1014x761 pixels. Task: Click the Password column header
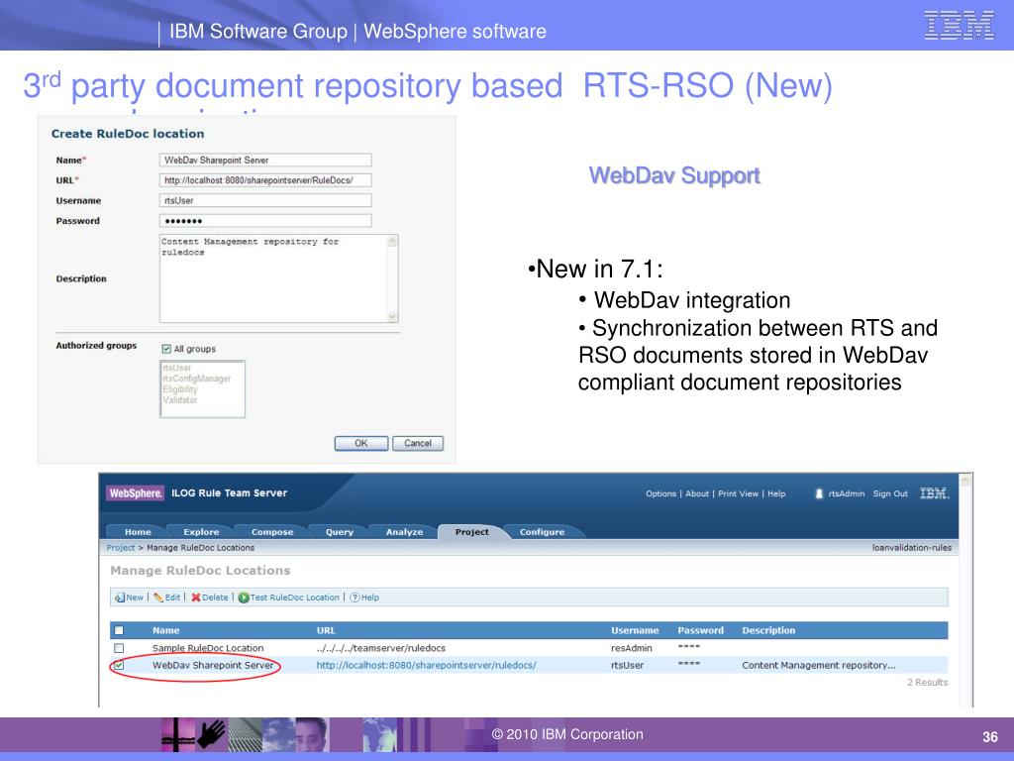[700, 630]
